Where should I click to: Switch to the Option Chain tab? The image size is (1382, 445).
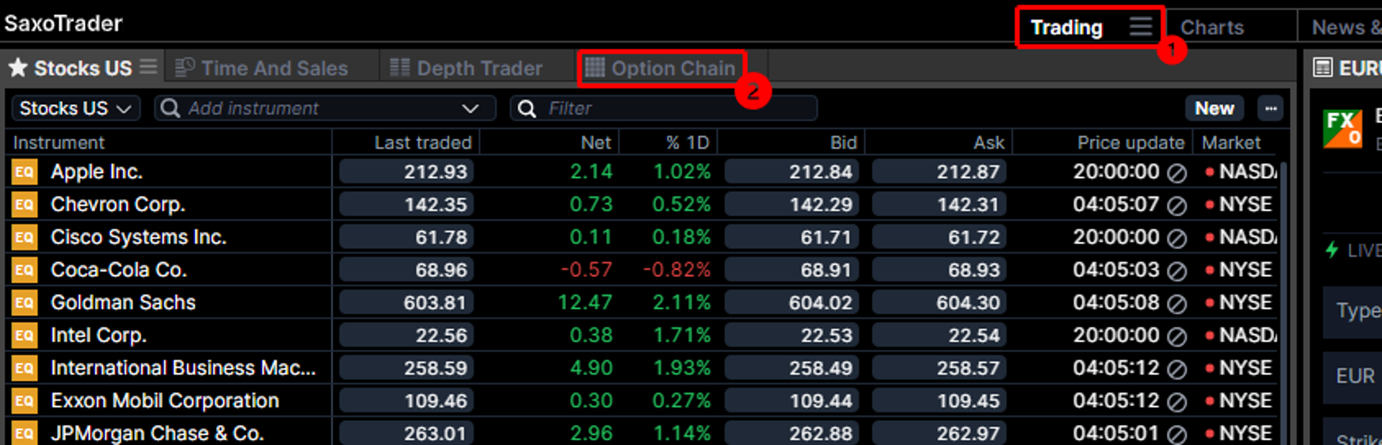tap(662, 69)
